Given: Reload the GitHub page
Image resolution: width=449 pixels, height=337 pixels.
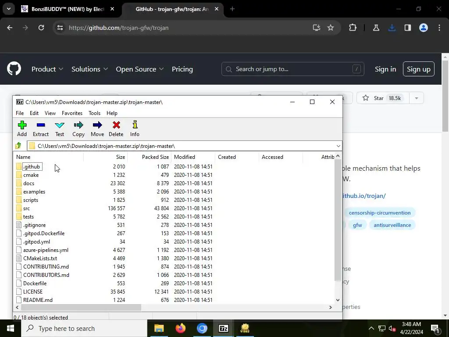Looking at the screenshot, I should point(41,28).
